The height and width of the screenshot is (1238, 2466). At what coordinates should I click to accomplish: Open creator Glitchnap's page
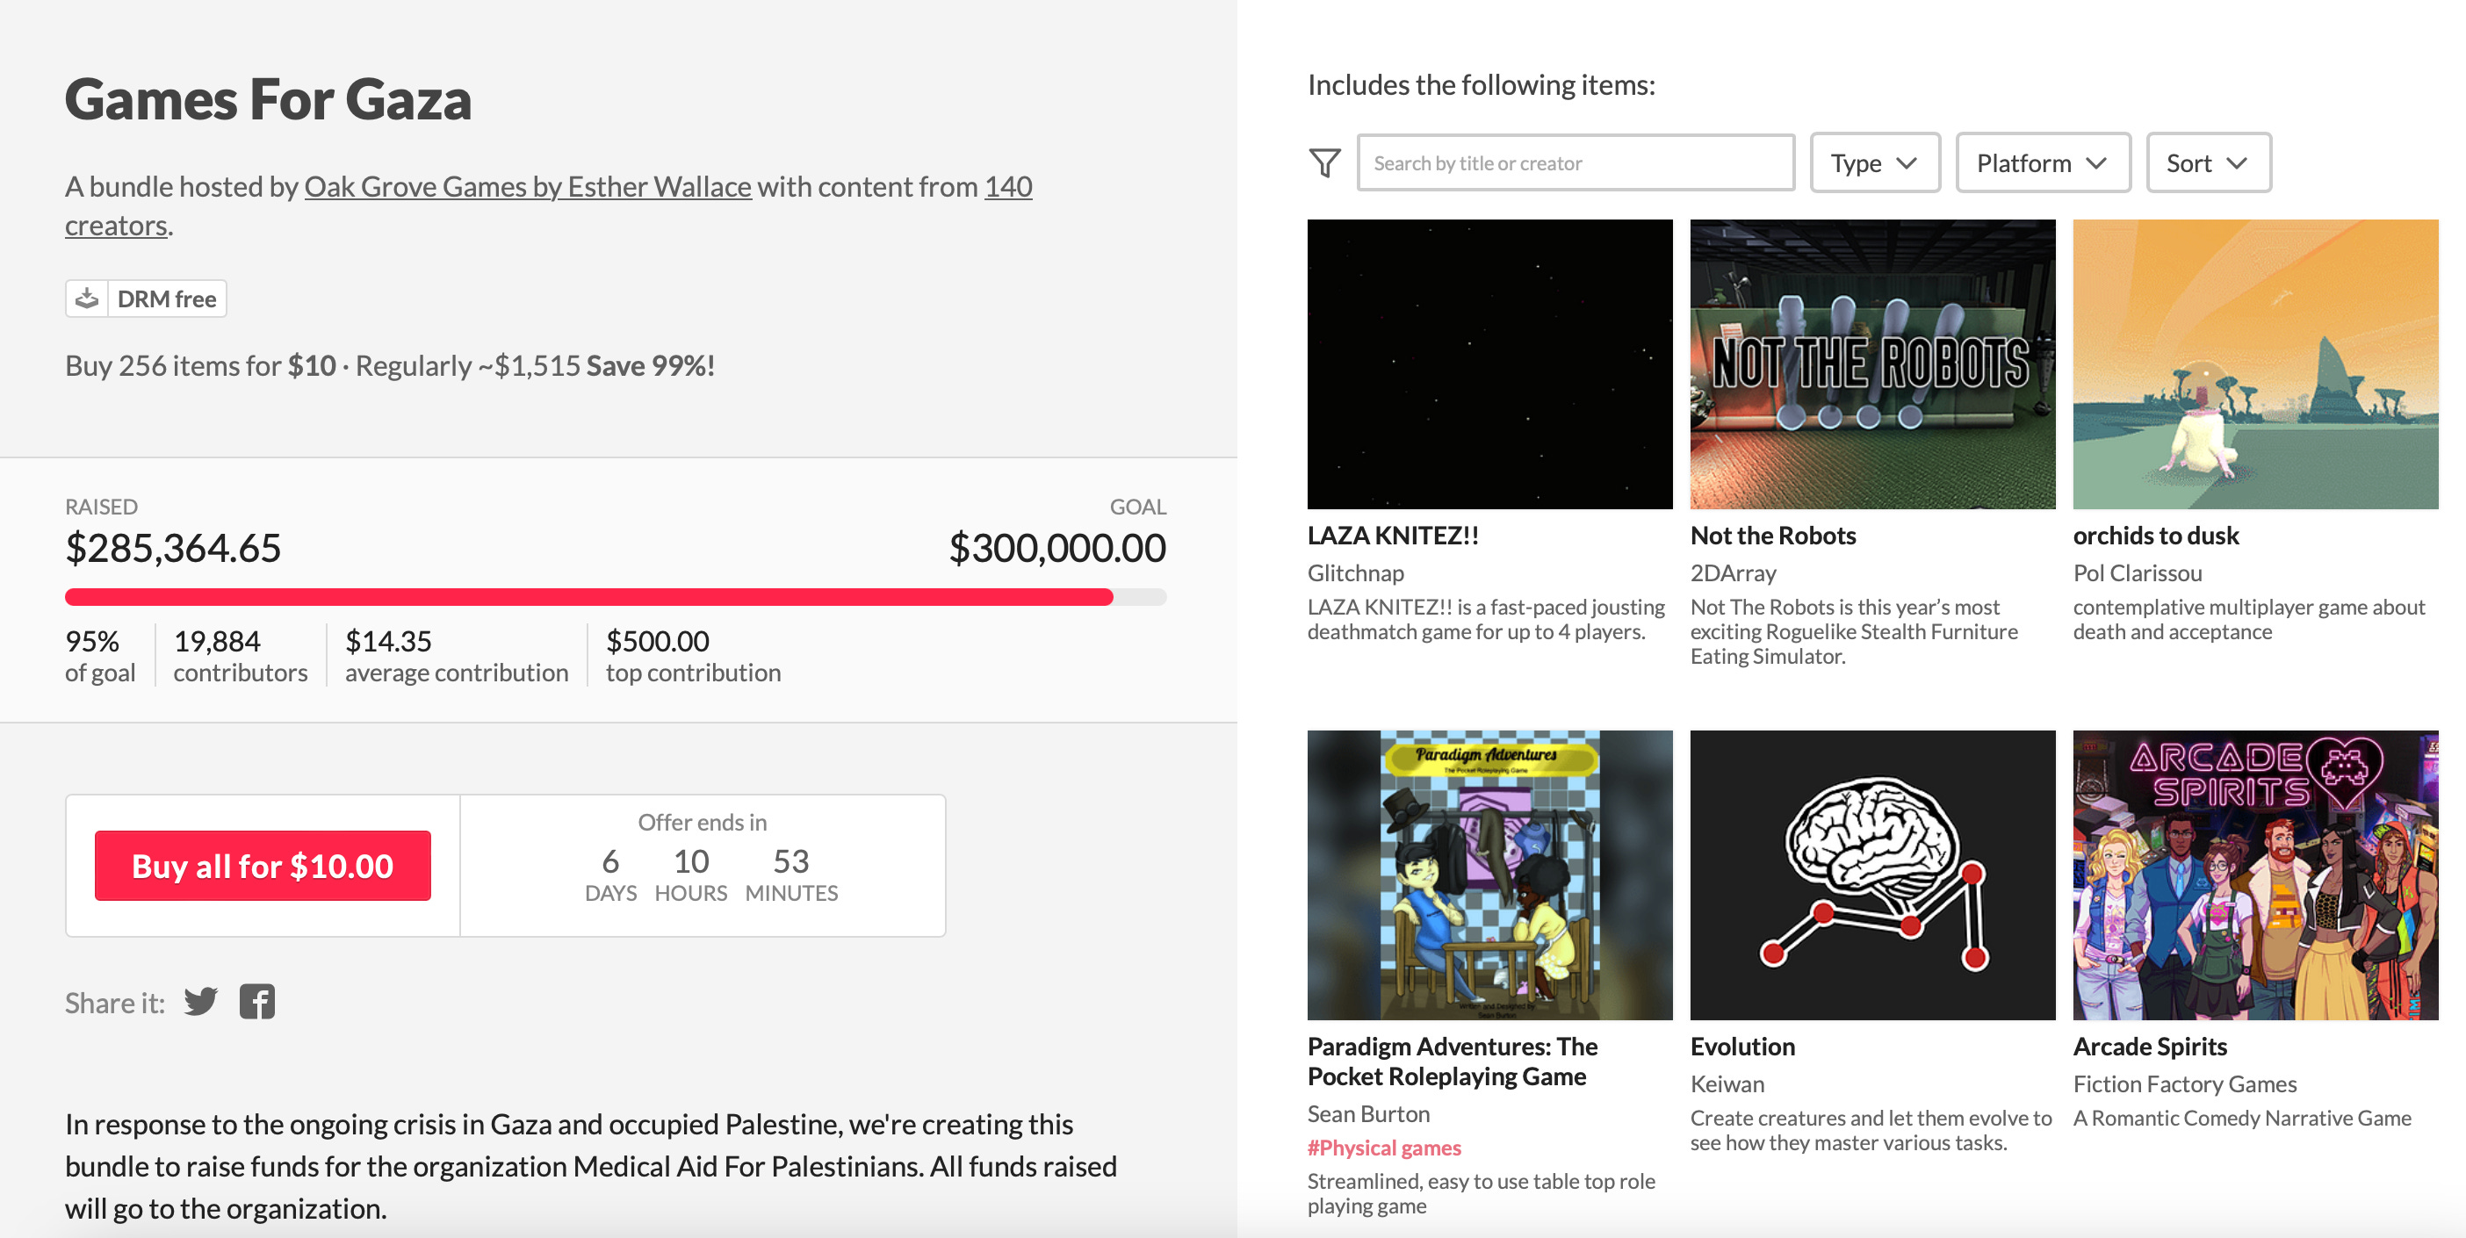pyautogui.click(x=1356, y=573)
